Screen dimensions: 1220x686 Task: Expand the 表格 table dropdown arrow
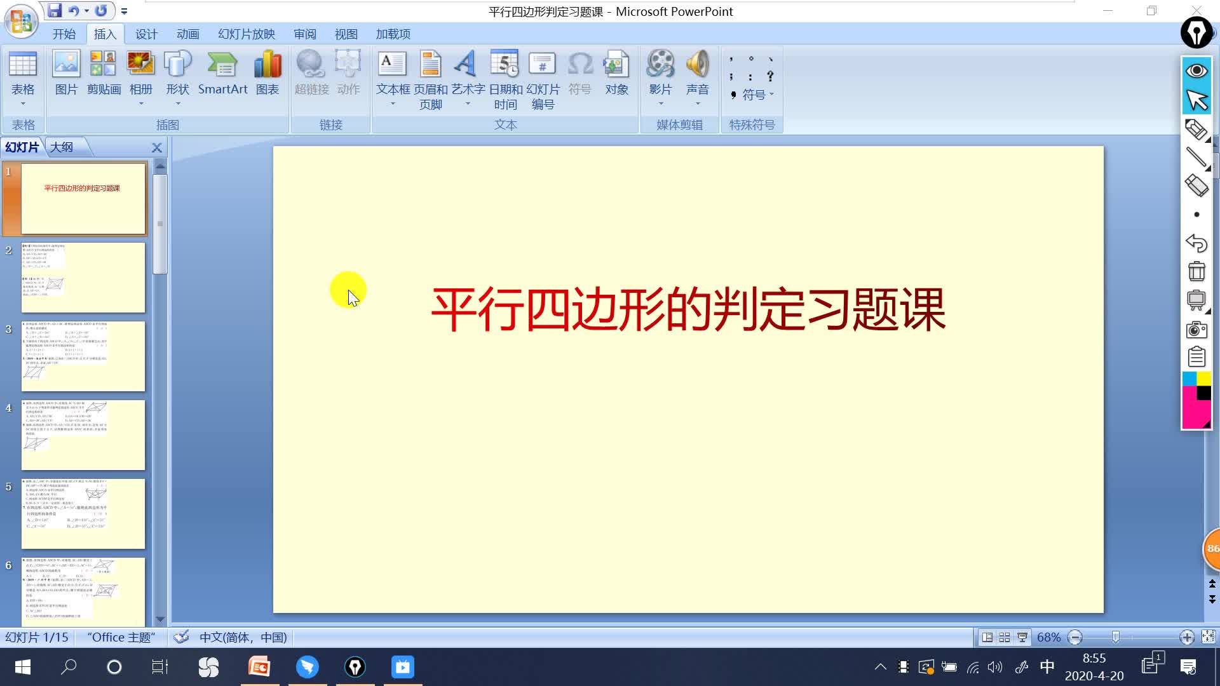(23, 104)
